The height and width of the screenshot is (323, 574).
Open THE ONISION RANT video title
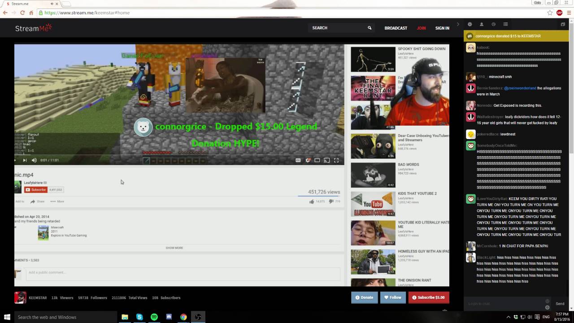[414, 280]
